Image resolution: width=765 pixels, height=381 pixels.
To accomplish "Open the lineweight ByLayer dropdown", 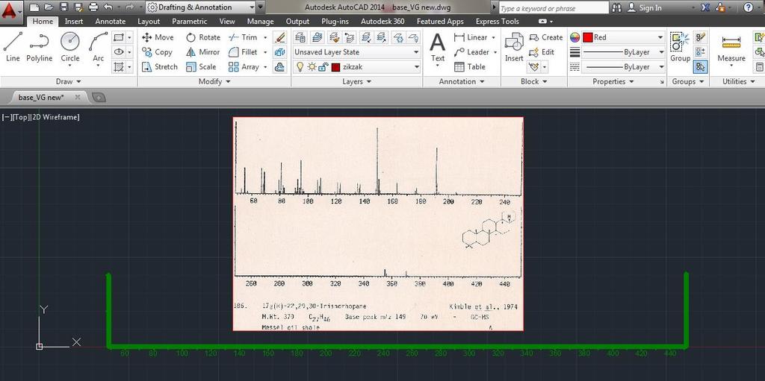I will 623,51.
